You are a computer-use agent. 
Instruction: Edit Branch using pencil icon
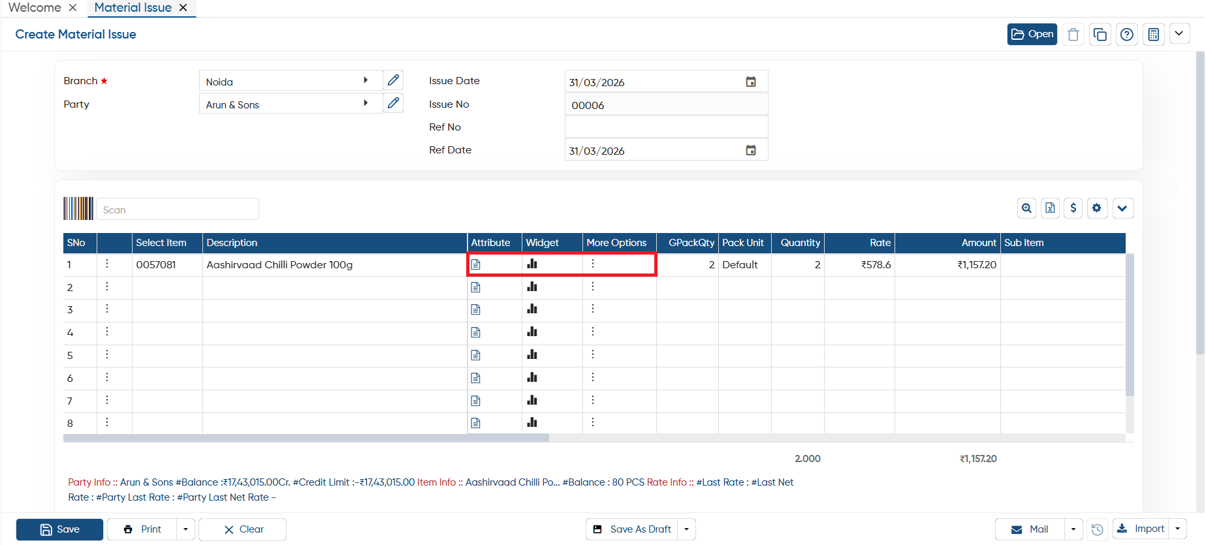click(x=393, y=80)
